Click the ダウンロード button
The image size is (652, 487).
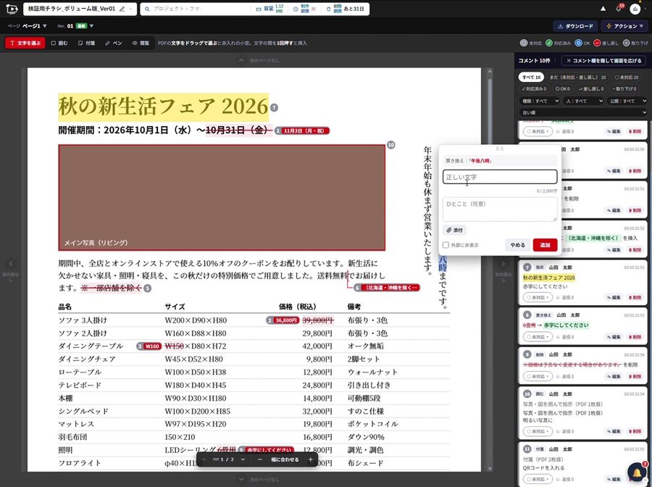point(575,26)
